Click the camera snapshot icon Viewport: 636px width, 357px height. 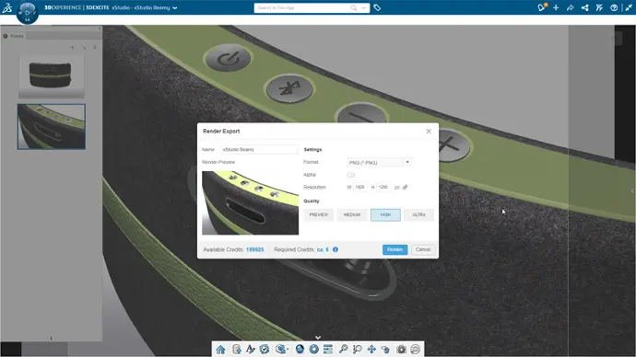point(401,350)
